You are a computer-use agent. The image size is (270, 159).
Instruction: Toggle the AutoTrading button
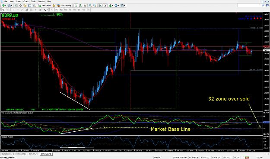(x=64, y=6)
